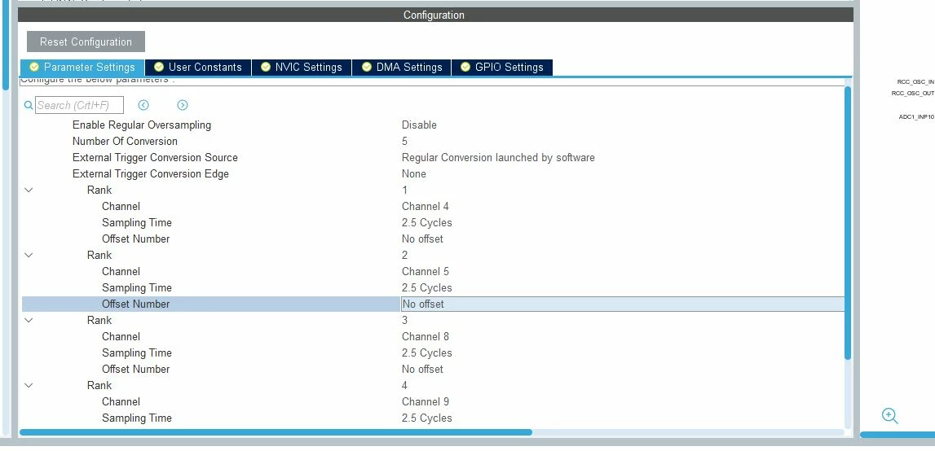Click the Search (Ctrl+F) input box

click(x=79, y=106)
